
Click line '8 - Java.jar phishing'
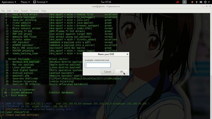21,20
